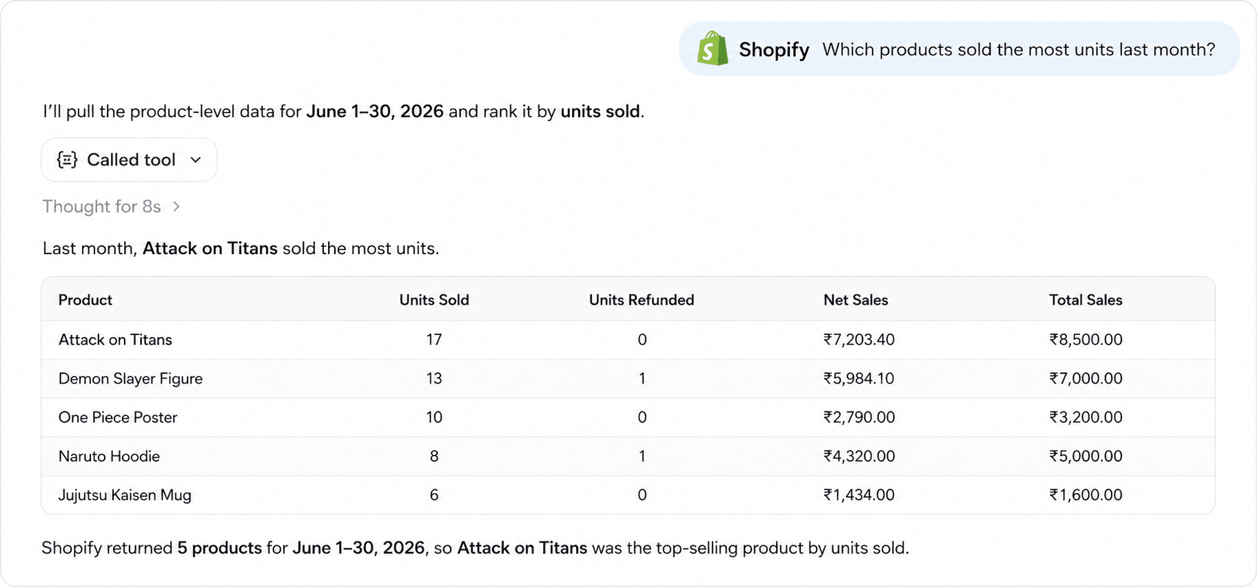
Task: Click the Shopify bag logo icon
Action: (712, 49)
